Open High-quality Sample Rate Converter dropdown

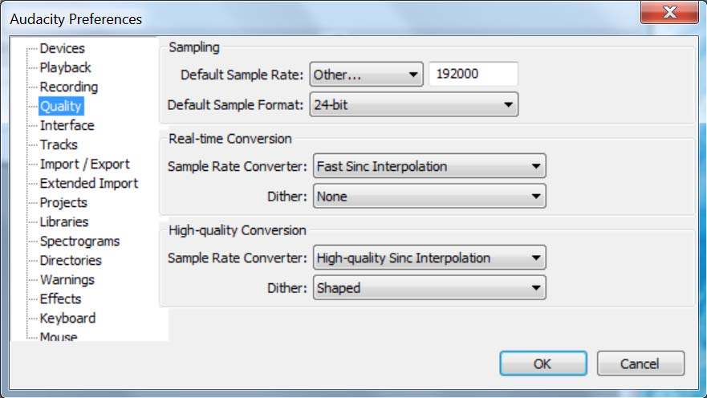(429, 258)
